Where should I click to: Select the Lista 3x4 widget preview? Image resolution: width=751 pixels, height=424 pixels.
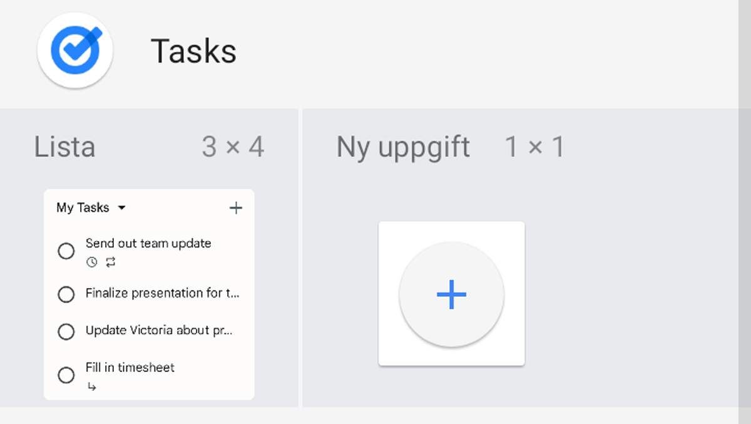tap(149, 293)
